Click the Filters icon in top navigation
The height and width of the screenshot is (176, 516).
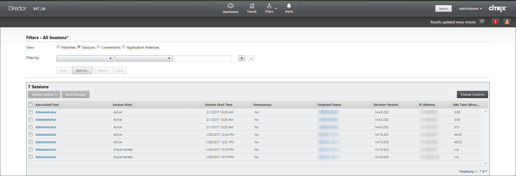point(269,6)
